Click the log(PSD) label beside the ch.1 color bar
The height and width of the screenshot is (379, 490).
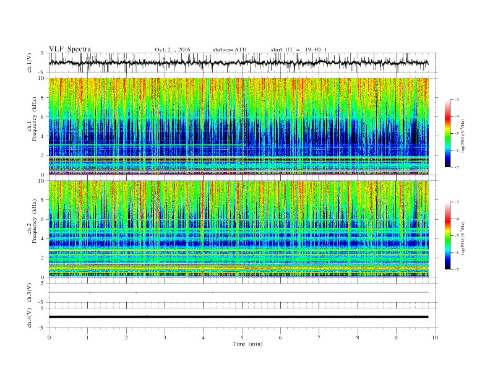point(463,136)
